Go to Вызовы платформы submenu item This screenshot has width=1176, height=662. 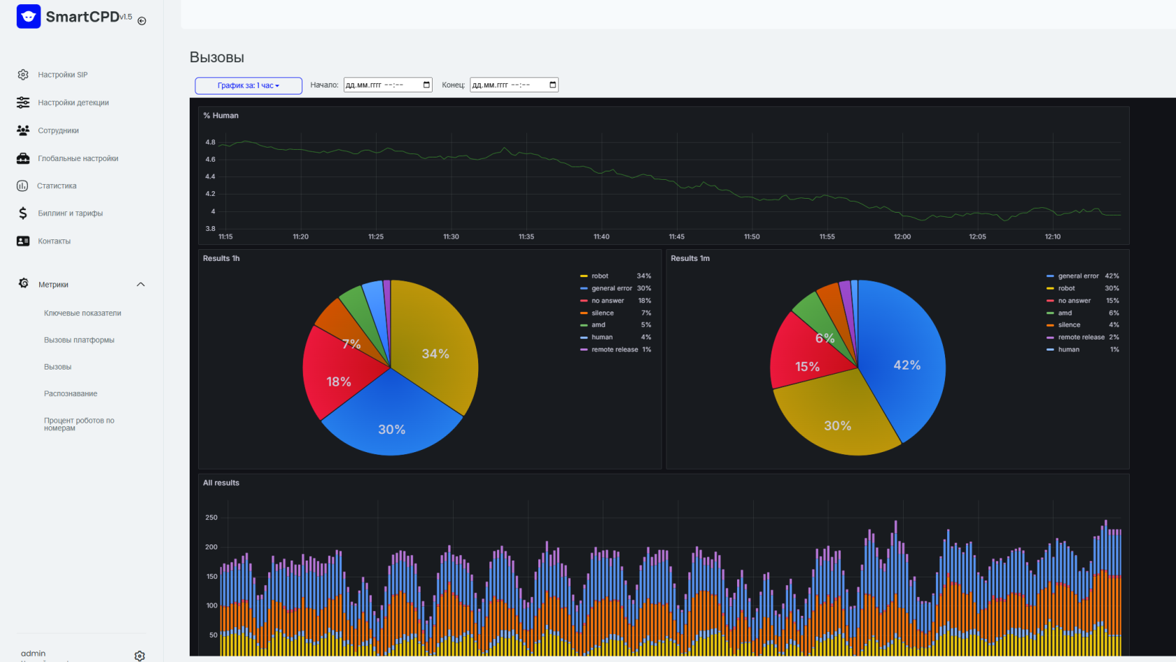point(79,340)
